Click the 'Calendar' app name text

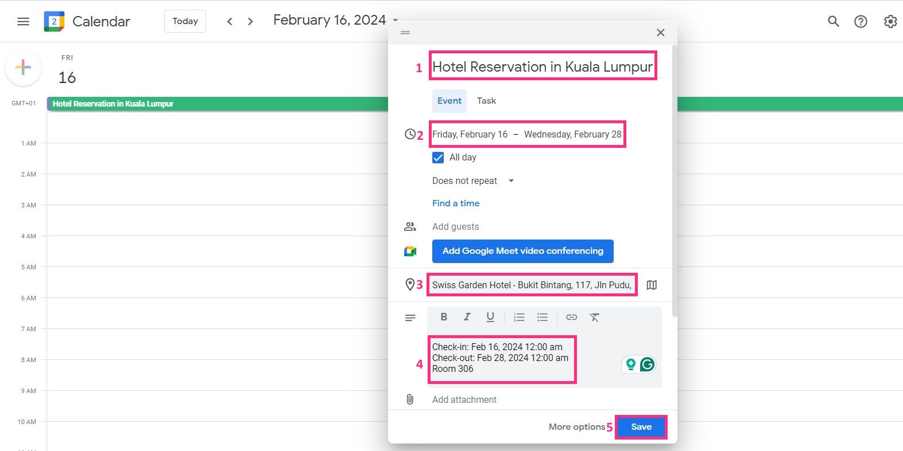click(101, 21)
